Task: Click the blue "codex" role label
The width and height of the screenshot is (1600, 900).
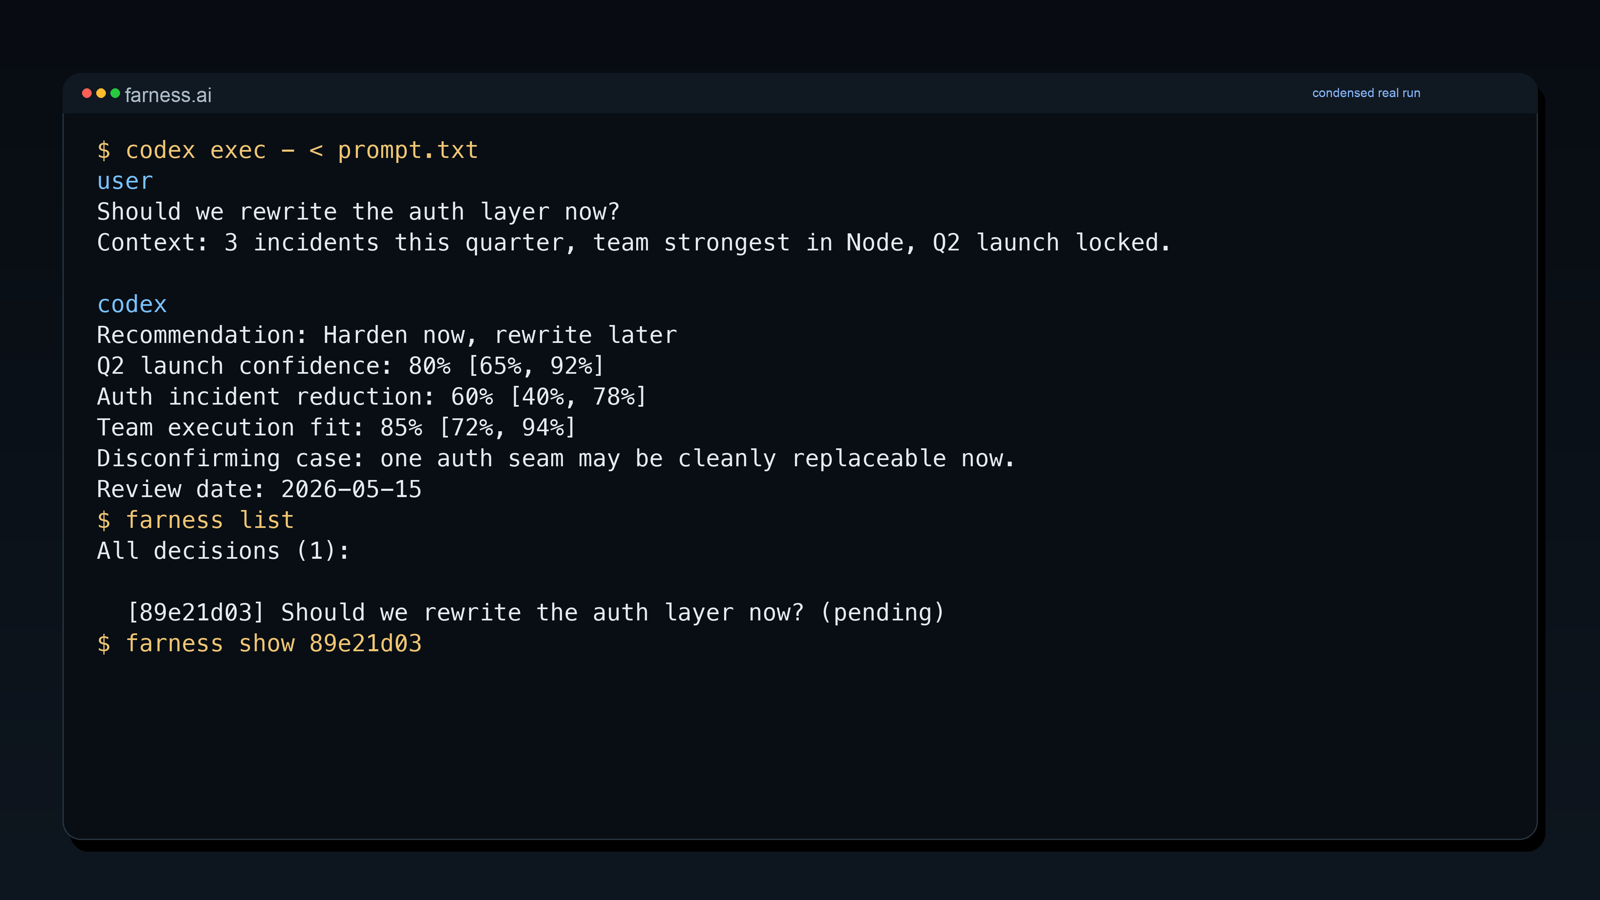Action: 132,304
